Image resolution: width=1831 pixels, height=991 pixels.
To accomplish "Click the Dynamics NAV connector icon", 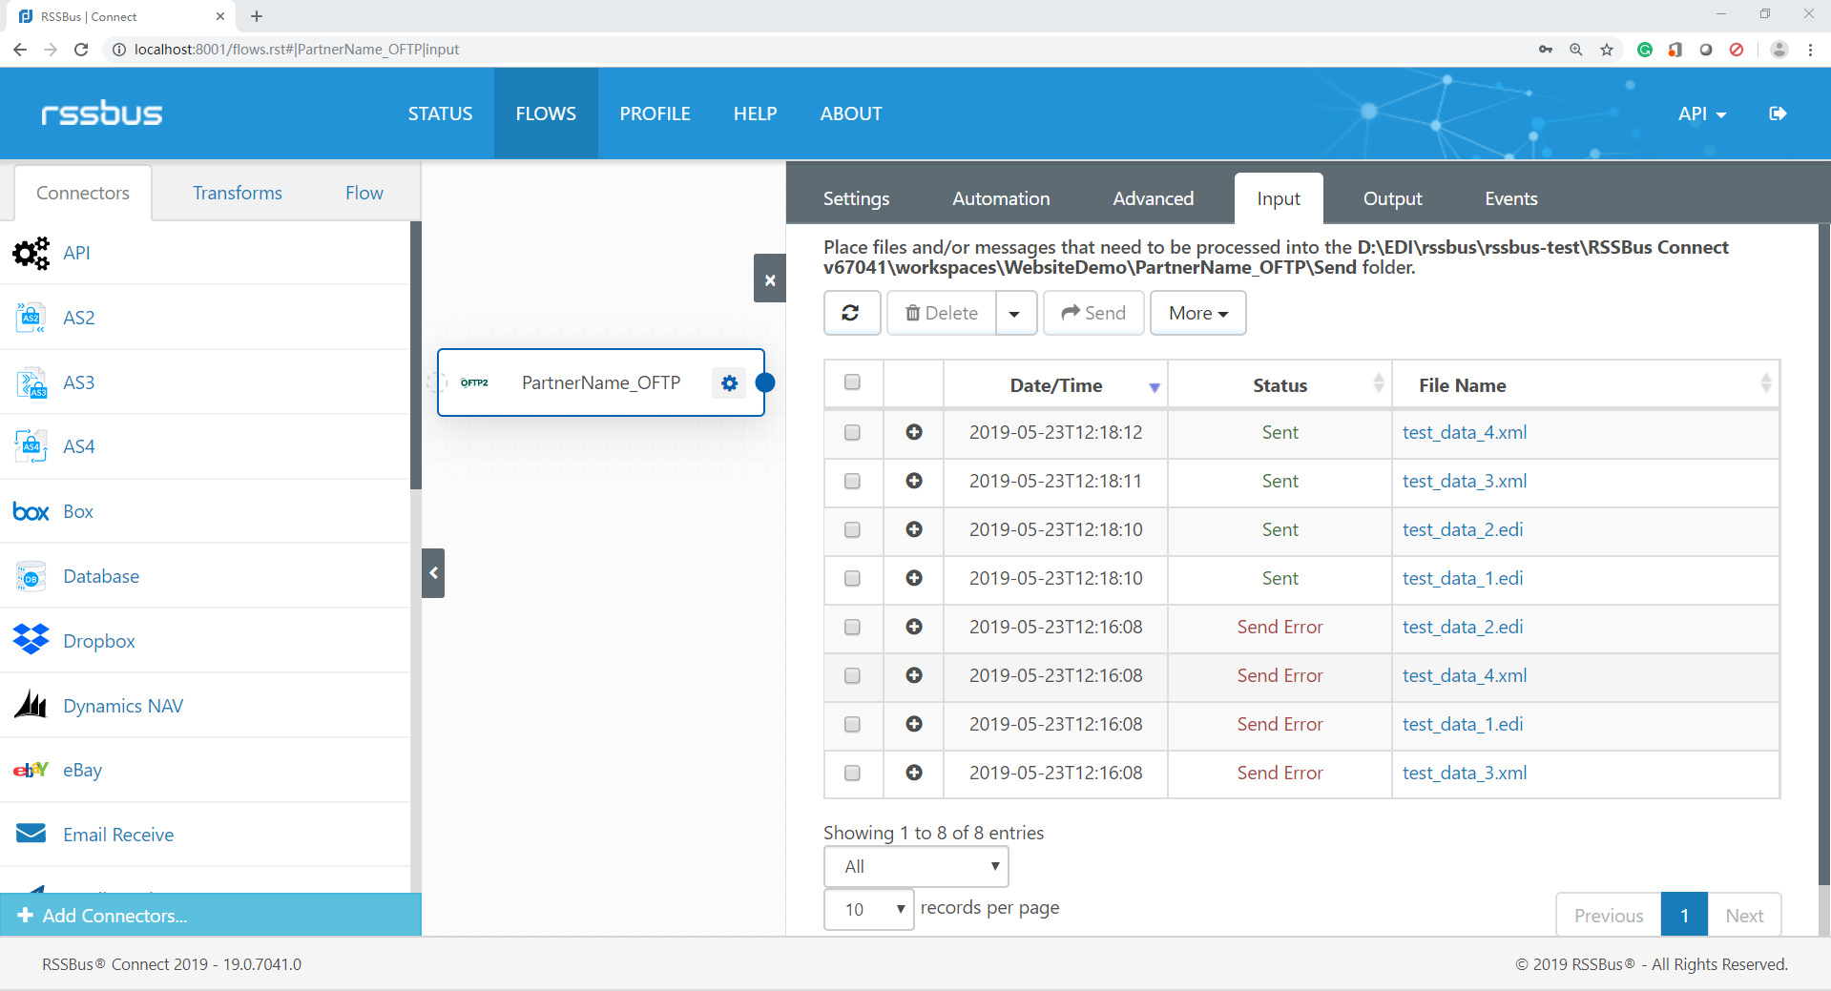I will click(31, 705).
